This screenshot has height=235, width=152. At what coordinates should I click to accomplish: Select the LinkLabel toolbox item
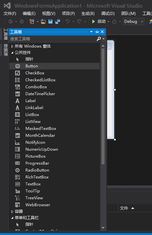pos(54,108)
